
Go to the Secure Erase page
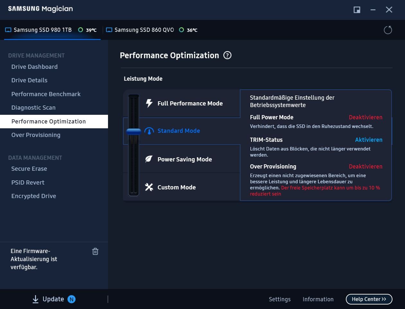click(x=29, y=168)
